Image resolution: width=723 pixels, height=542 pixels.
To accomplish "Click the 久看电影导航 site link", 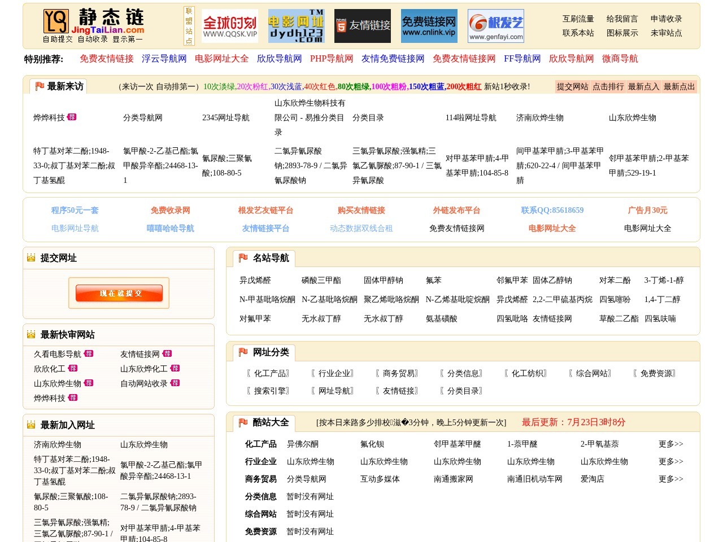I will [58, 354].
